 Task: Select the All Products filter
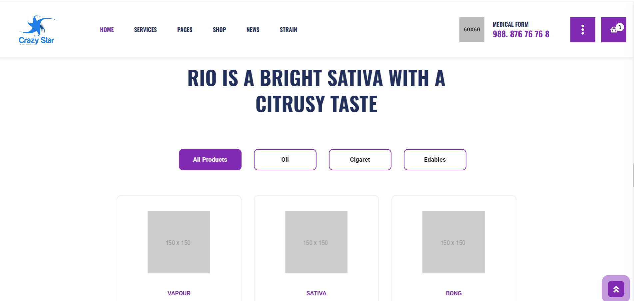[210, 160]
